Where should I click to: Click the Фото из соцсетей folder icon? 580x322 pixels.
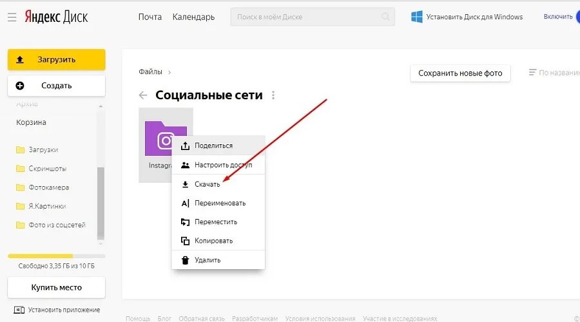click(x=21, y=225)
